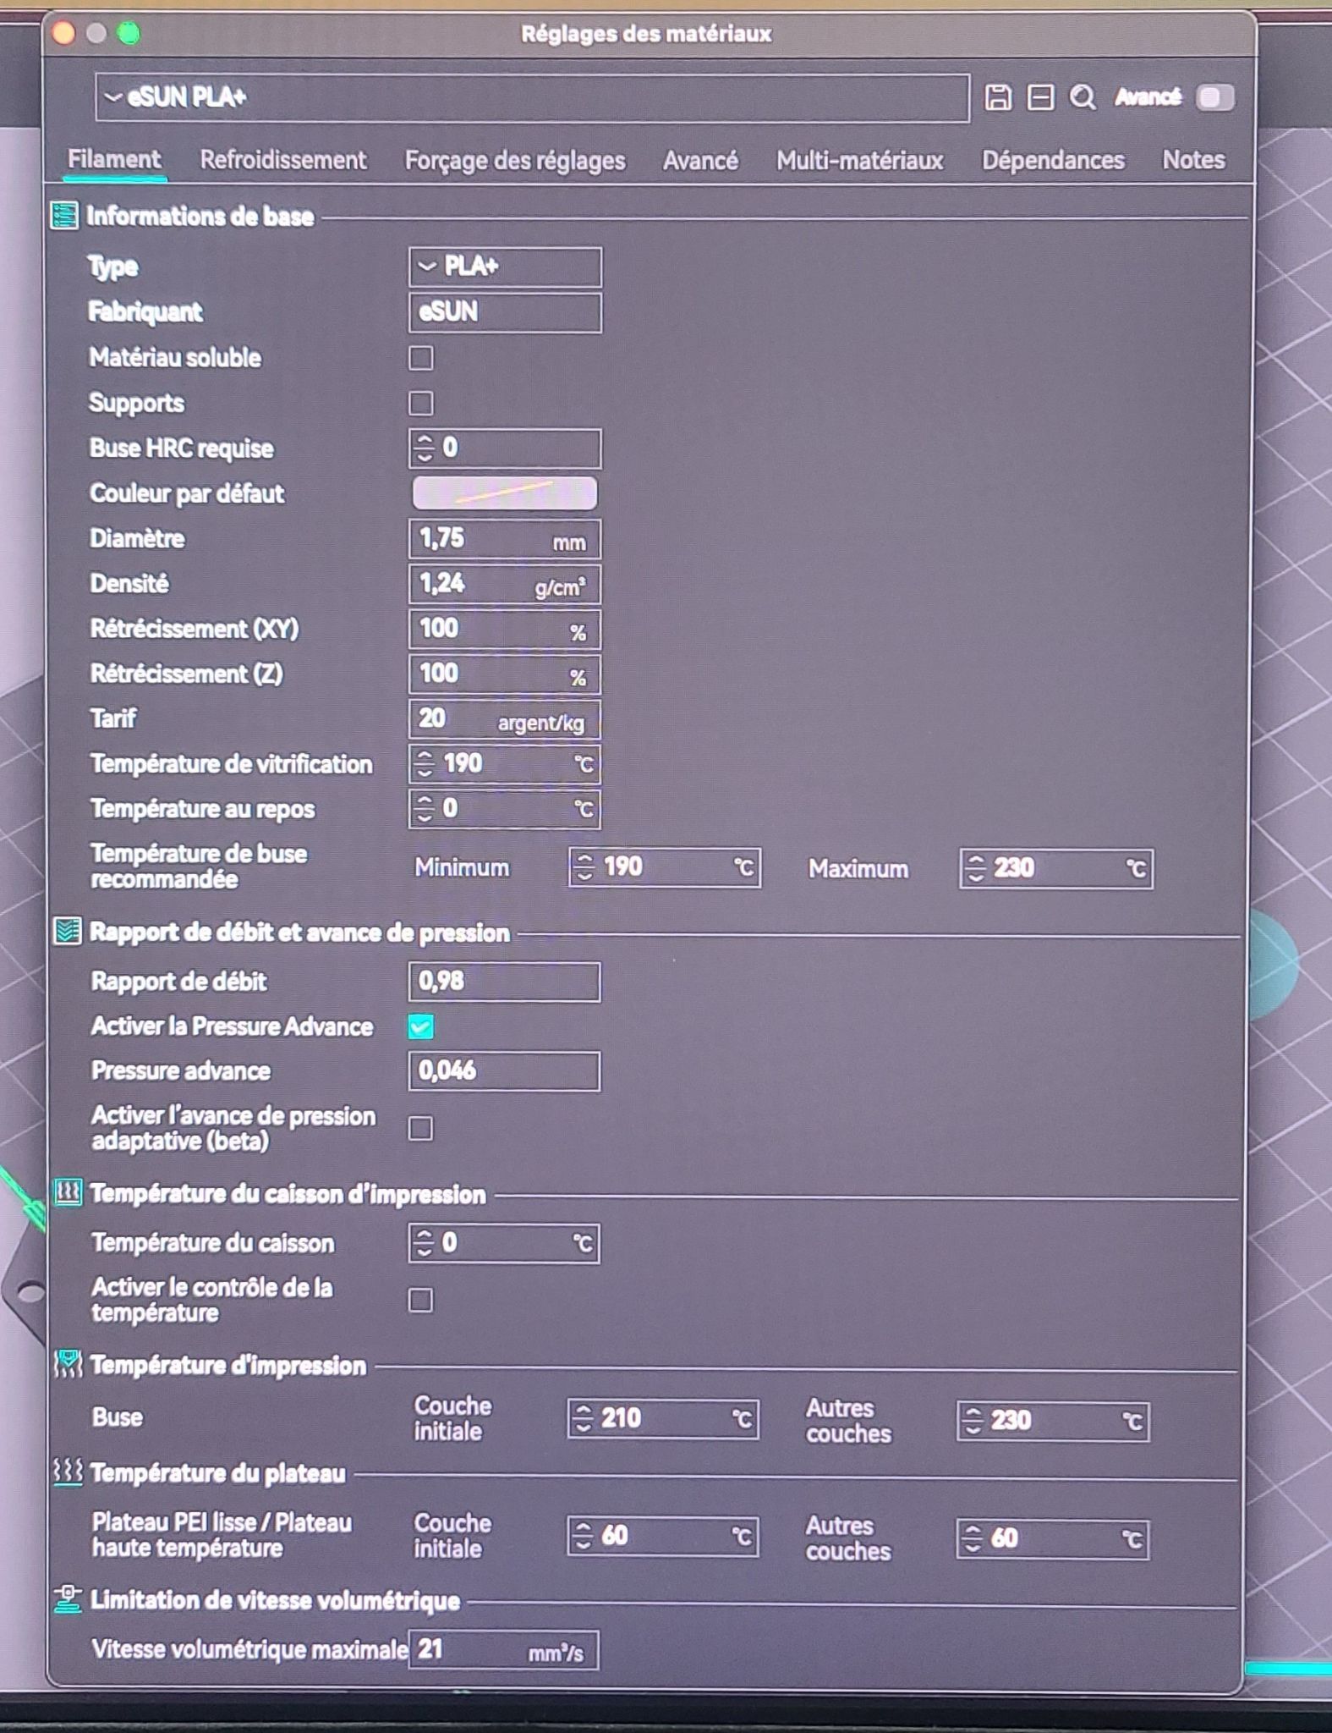Adjust plateau Autres couches 60 stepper
The width and height of the screenshot is (1332, 1733).
click(x=973, y=1538)
